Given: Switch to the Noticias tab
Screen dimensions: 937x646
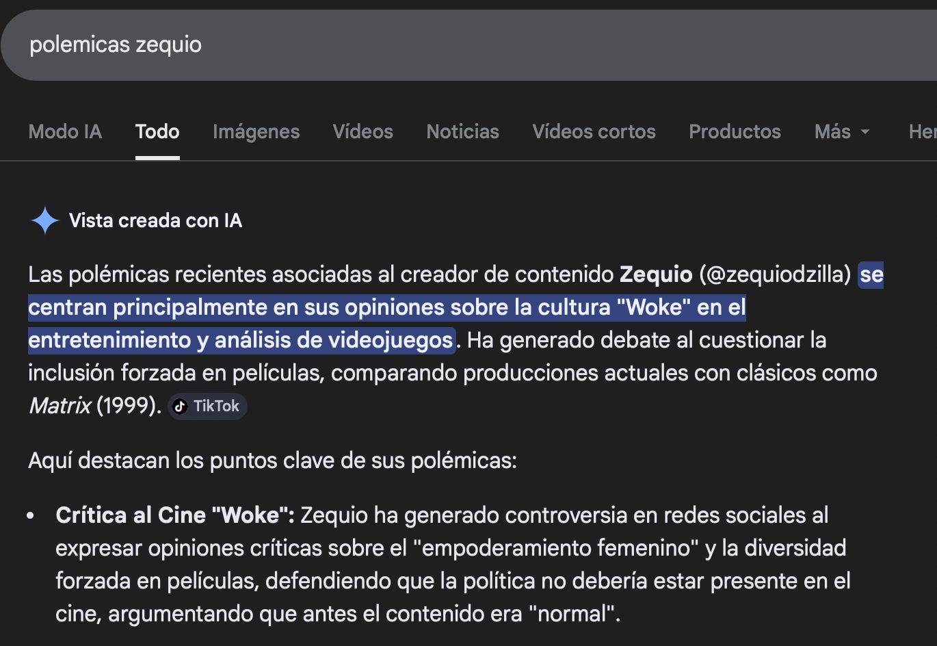Looking at the screenshot, I should click(x=462, y=131).
